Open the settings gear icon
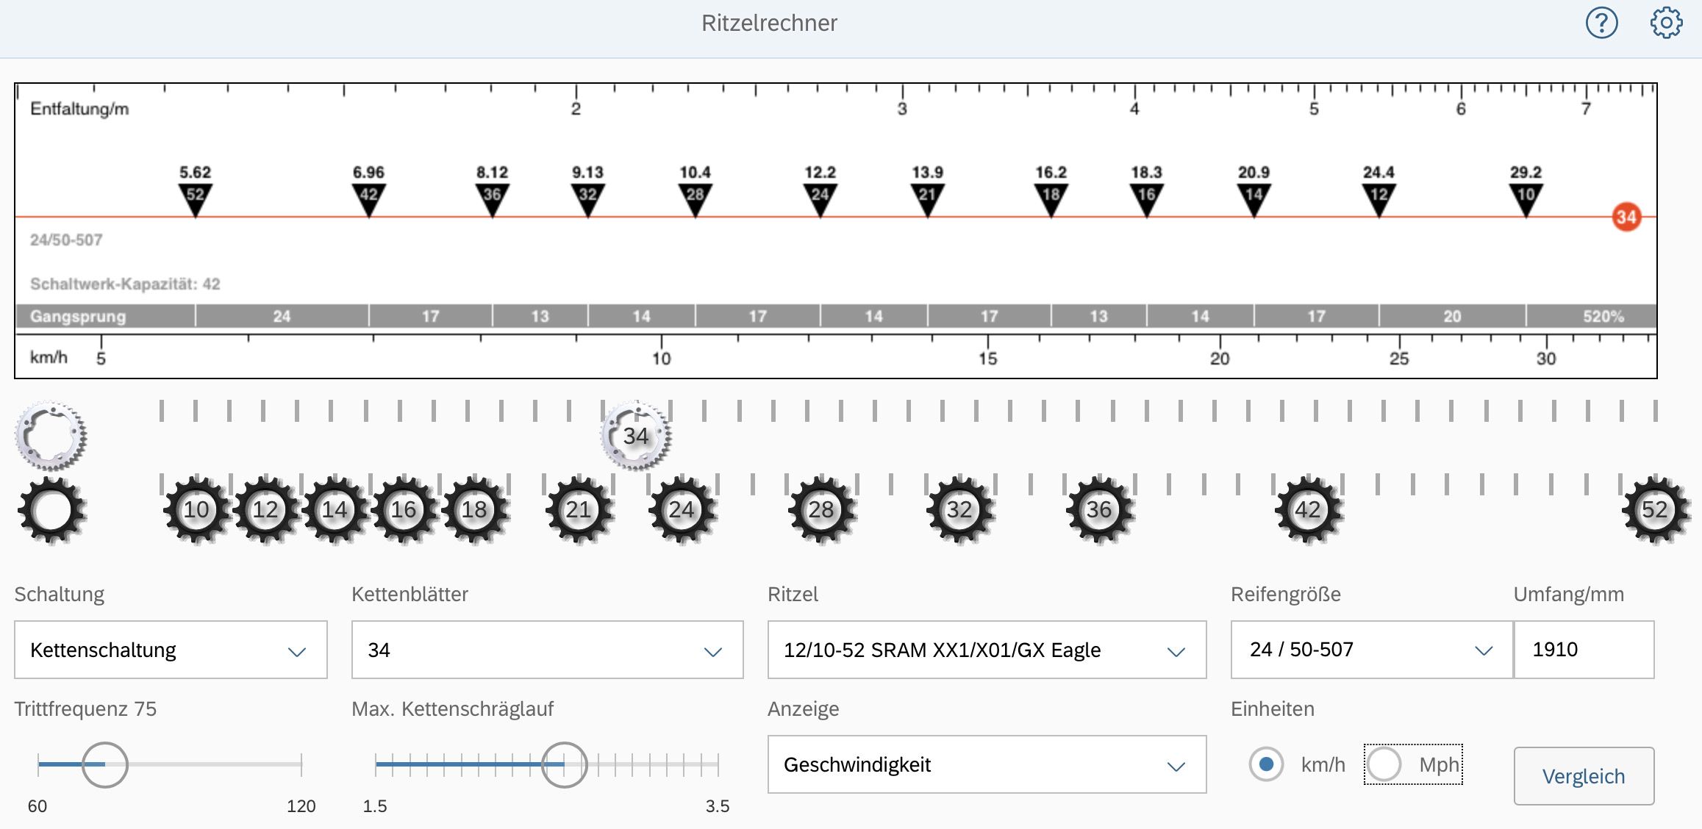 (1665, 24)
